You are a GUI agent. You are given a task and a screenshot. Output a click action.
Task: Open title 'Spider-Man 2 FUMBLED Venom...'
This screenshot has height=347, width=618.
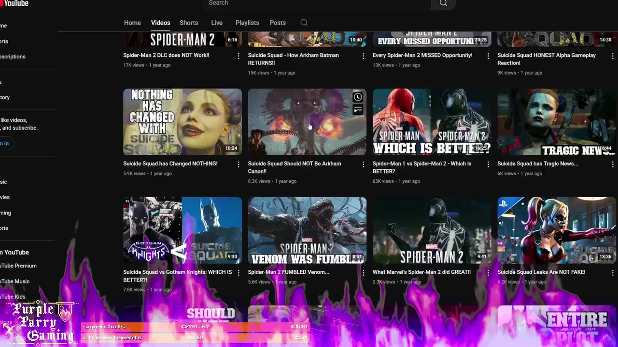click(289, 272)
